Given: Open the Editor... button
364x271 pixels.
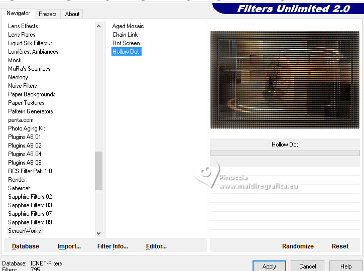Looking at the screenshot, I should (x=156, y=246).
